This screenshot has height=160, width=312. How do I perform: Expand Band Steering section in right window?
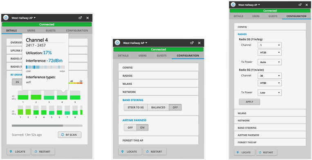(270, 128)
